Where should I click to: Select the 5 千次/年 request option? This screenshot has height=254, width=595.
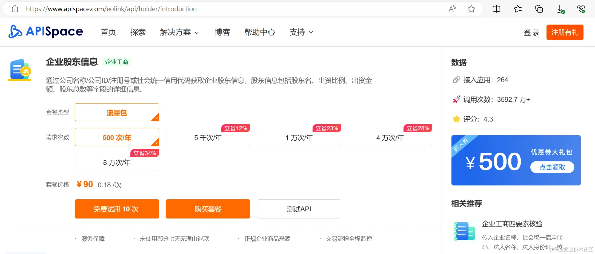tap(208, 137)
